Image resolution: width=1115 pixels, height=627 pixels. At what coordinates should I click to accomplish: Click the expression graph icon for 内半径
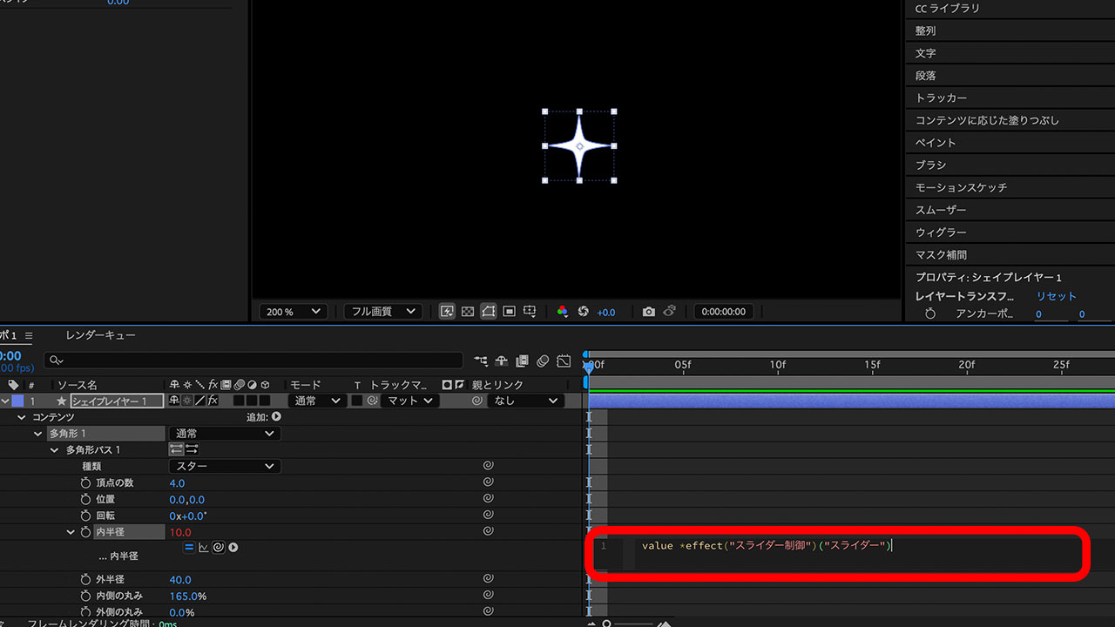[x=204, y=548]
